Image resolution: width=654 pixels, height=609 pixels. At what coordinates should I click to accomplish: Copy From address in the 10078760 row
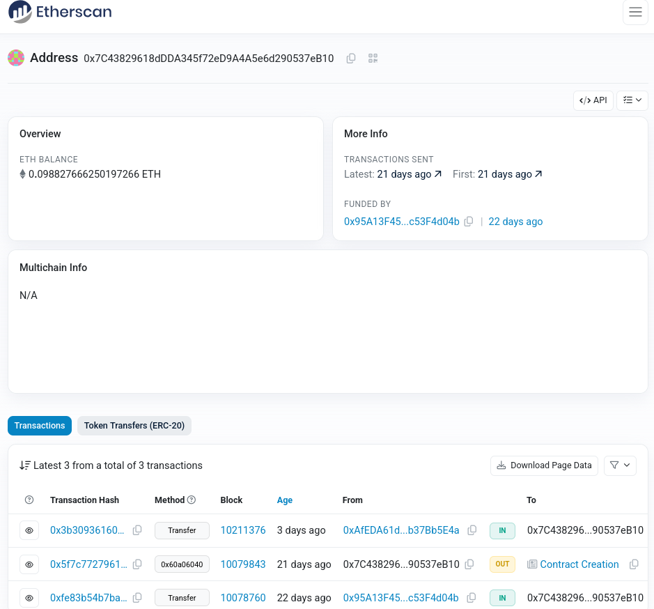point(472,598)
